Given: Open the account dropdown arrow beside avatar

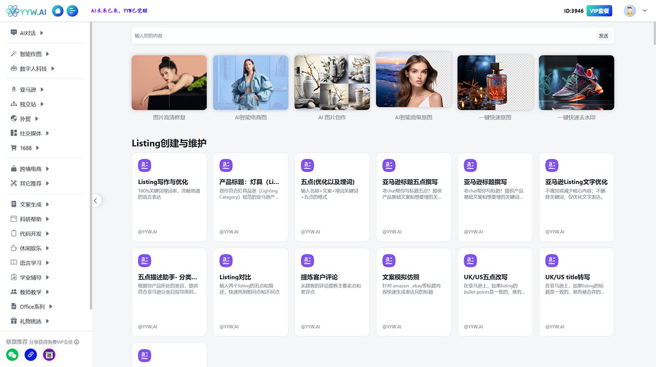Looking at the screenshot, I should tap(645, 11).
